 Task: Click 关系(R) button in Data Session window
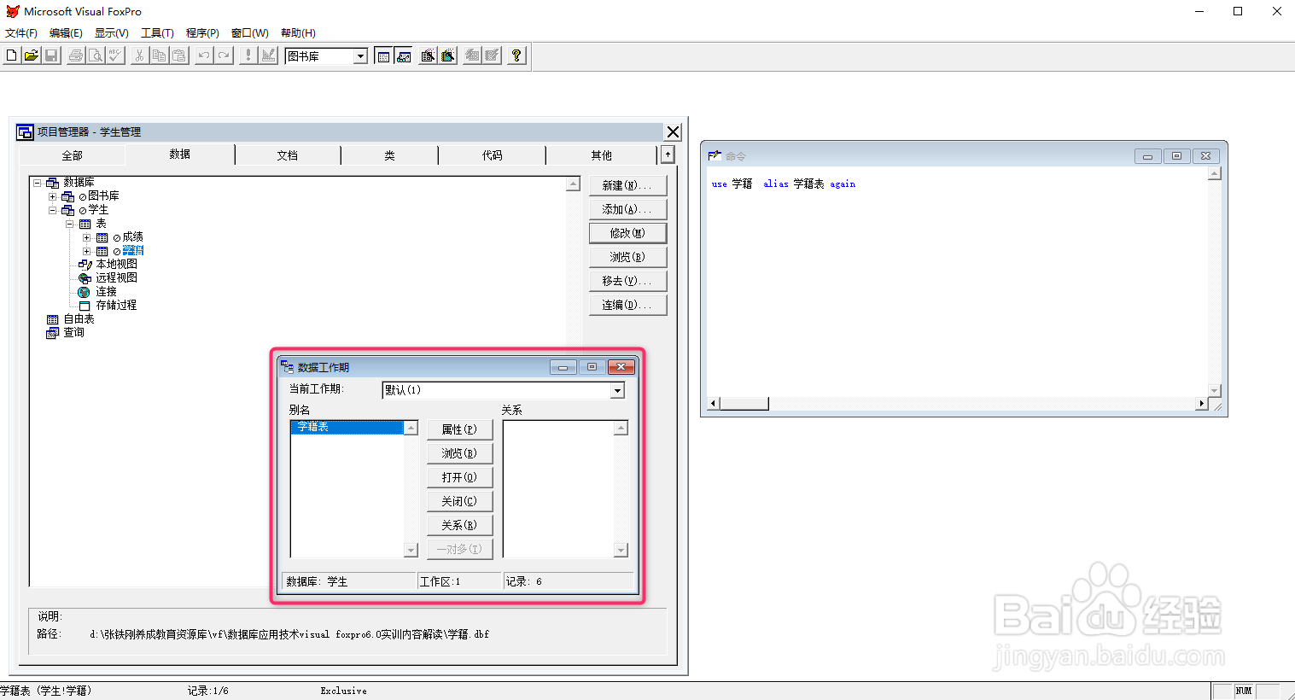459,525
